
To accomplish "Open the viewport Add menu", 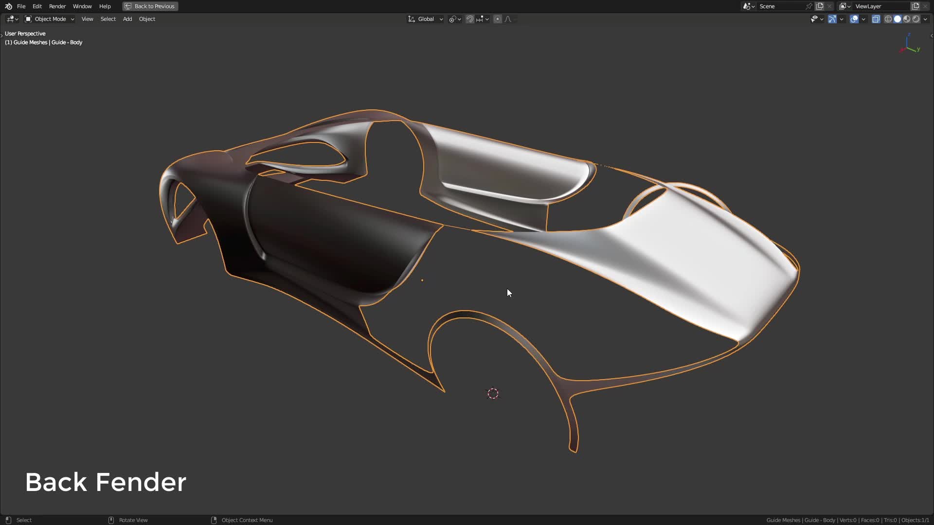I will [x=127, y=19].
